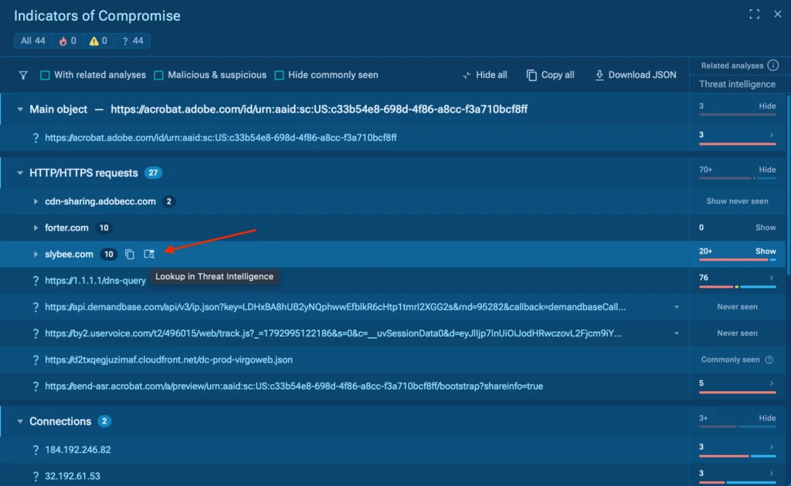Image resolution: width=791 pixels, height=486 pixels.
Task: Click Copy all button
Action: (x=550, y=75)
